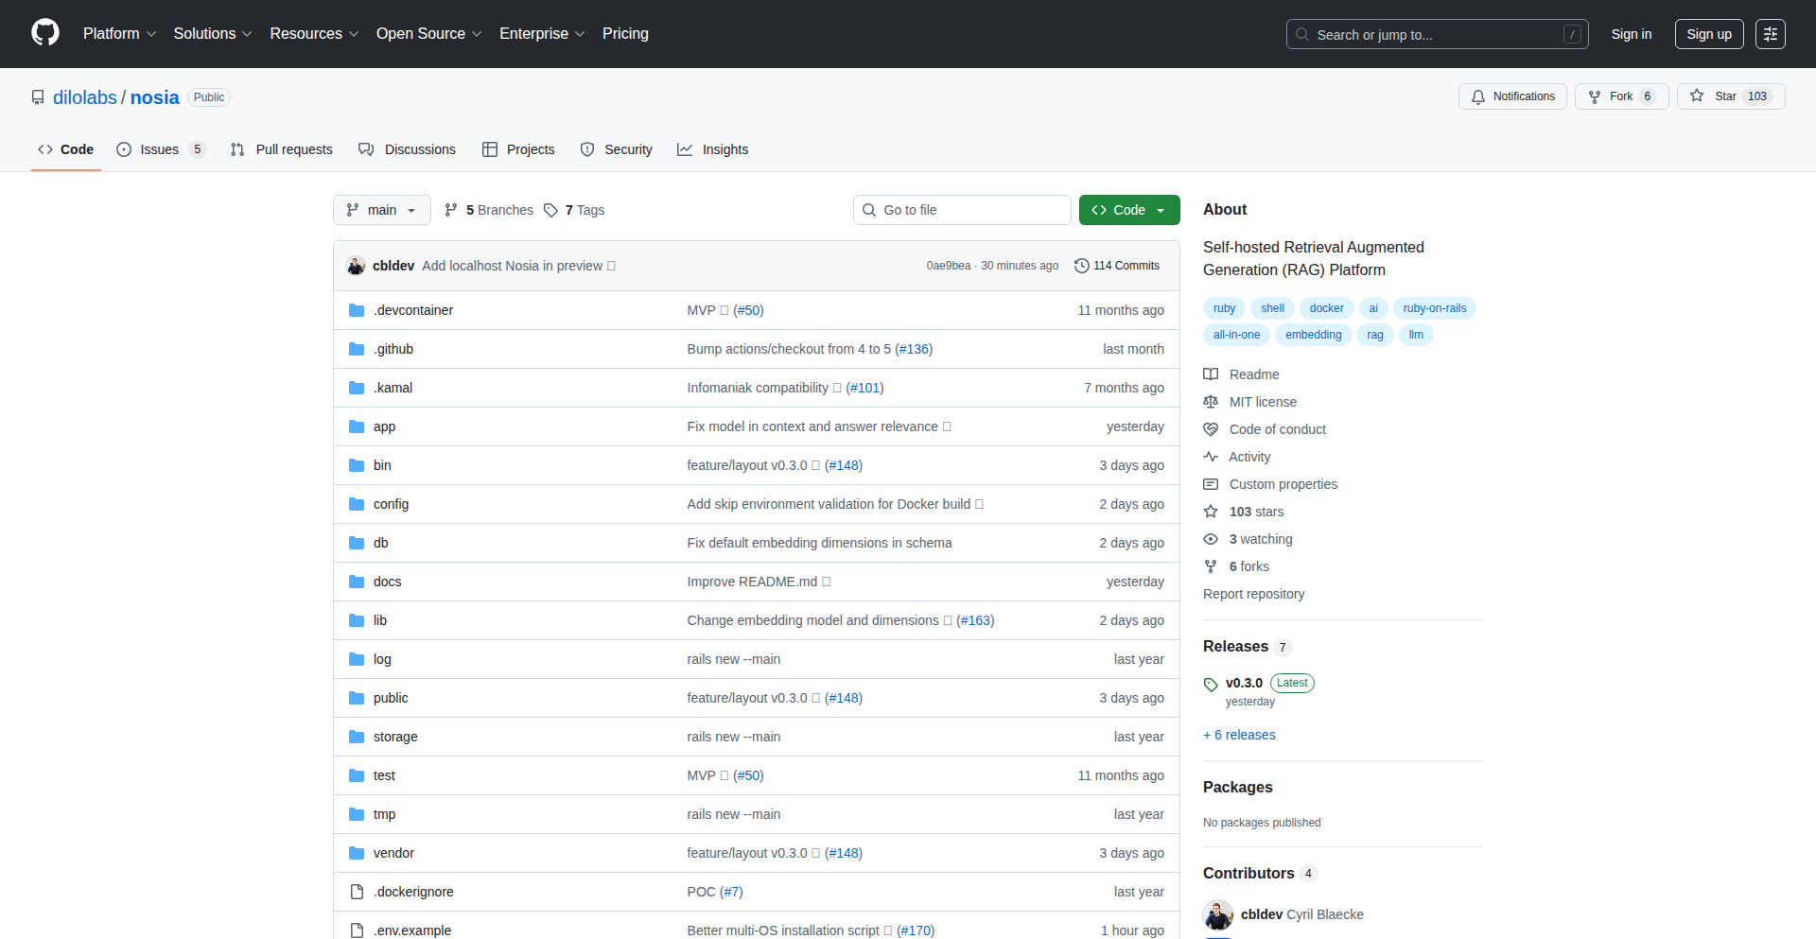The image size is (1816, 939).
Task: Expand the Platform menu
Action: coord(119,34)
